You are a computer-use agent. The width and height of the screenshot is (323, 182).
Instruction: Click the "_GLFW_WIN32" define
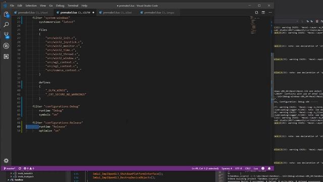[57, 90]
